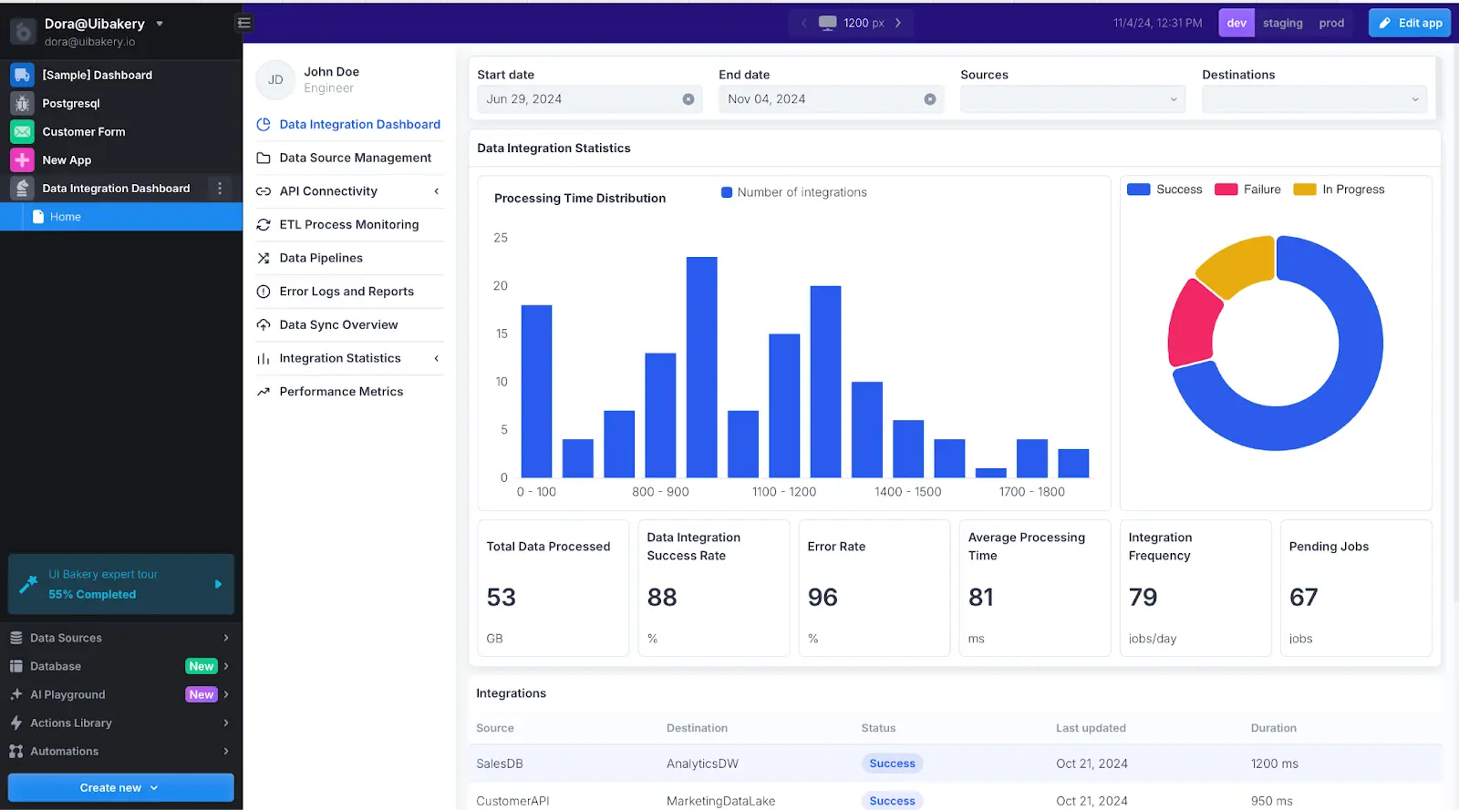Open the Destinations dropdown
Image resolution: width=1459 pixels, height=810 pixels.
point(1314,99)
